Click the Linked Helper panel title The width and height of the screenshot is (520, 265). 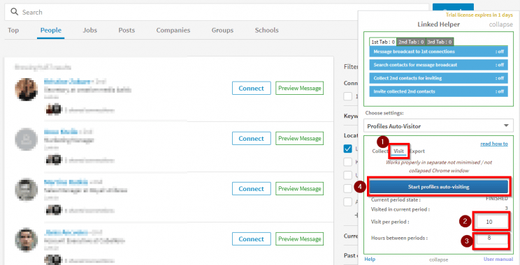point(438,24)
